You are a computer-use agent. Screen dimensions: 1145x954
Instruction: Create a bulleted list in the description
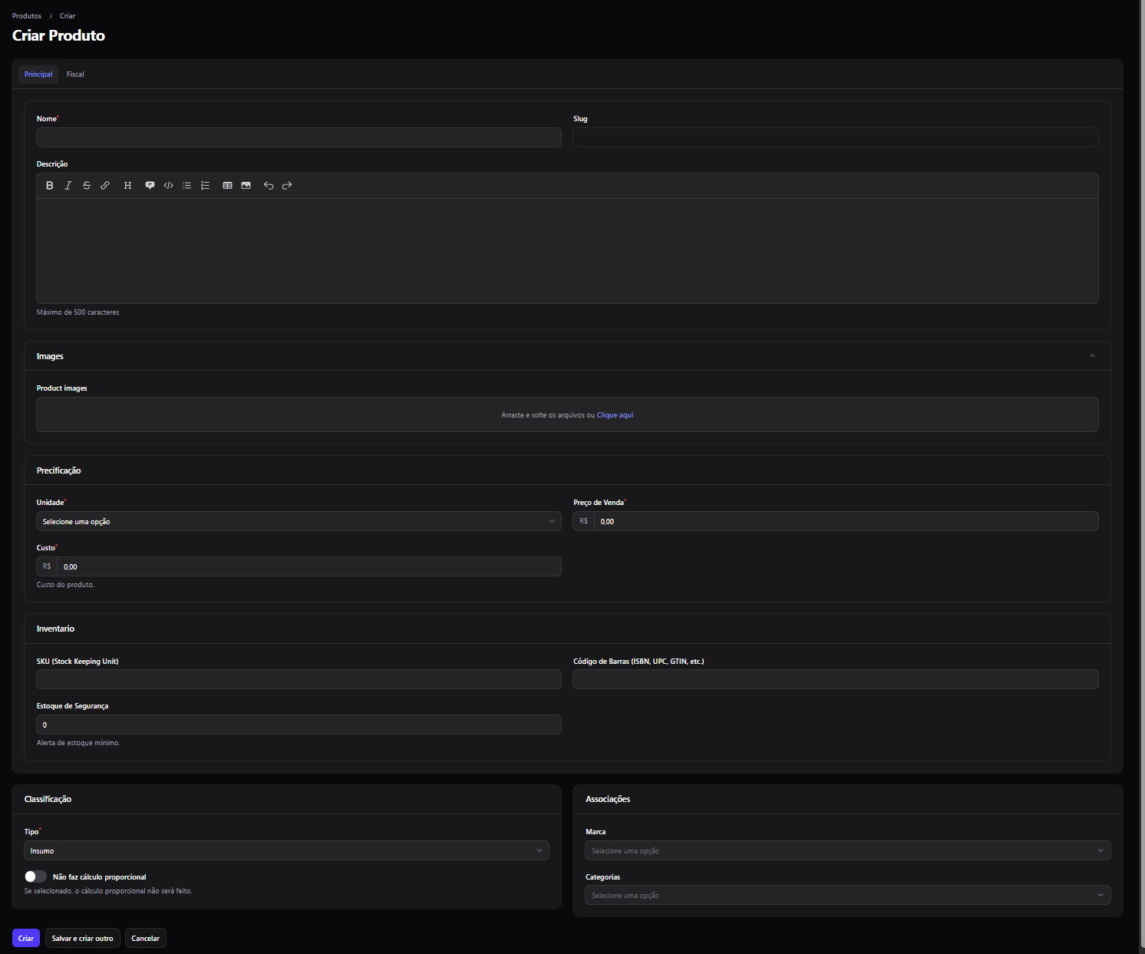186,186
